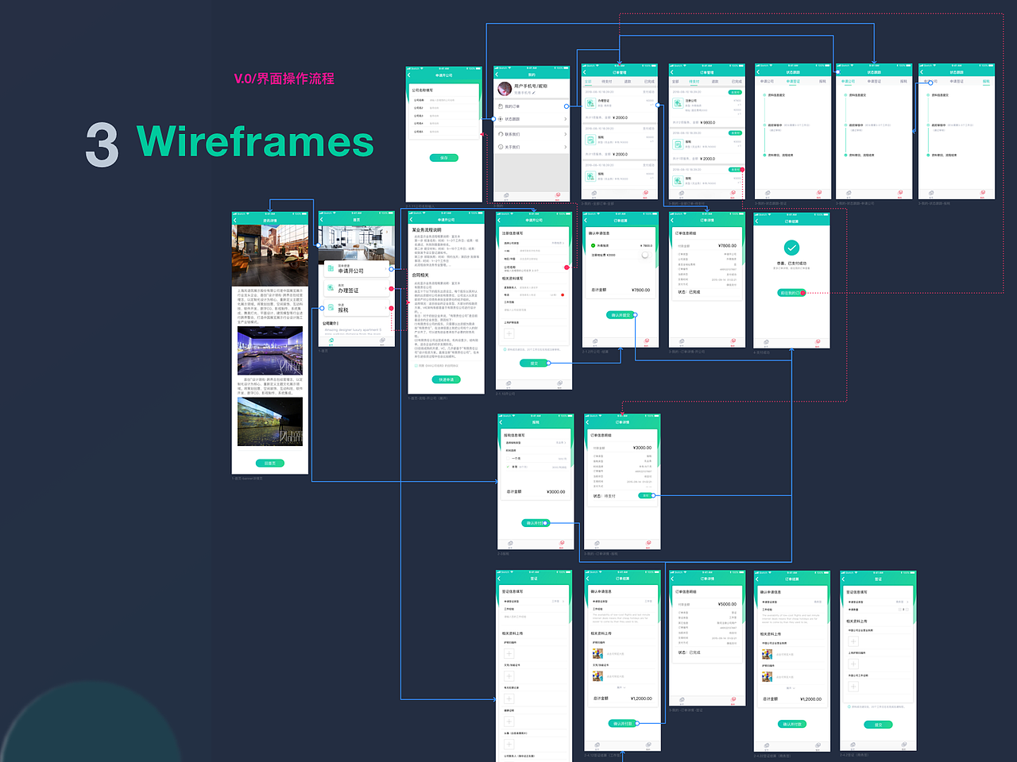Tap first order's 办理签证 icon in 订单管理 全部 list
Screen dimensions: 1017x762
(590, 103)
